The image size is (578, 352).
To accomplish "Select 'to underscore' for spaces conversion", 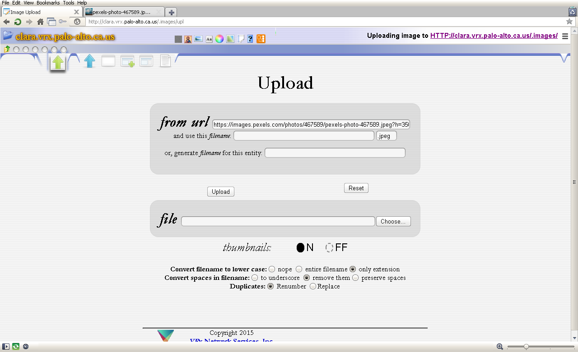I will pos(255,278).
